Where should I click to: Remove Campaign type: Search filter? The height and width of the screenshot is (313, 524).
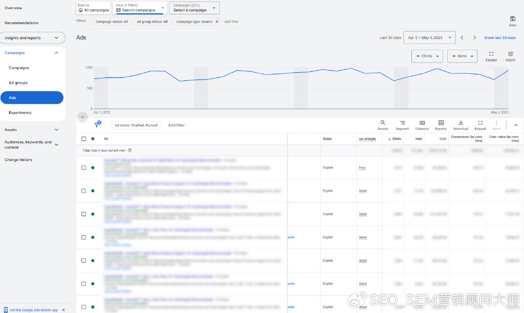[217, 22]
